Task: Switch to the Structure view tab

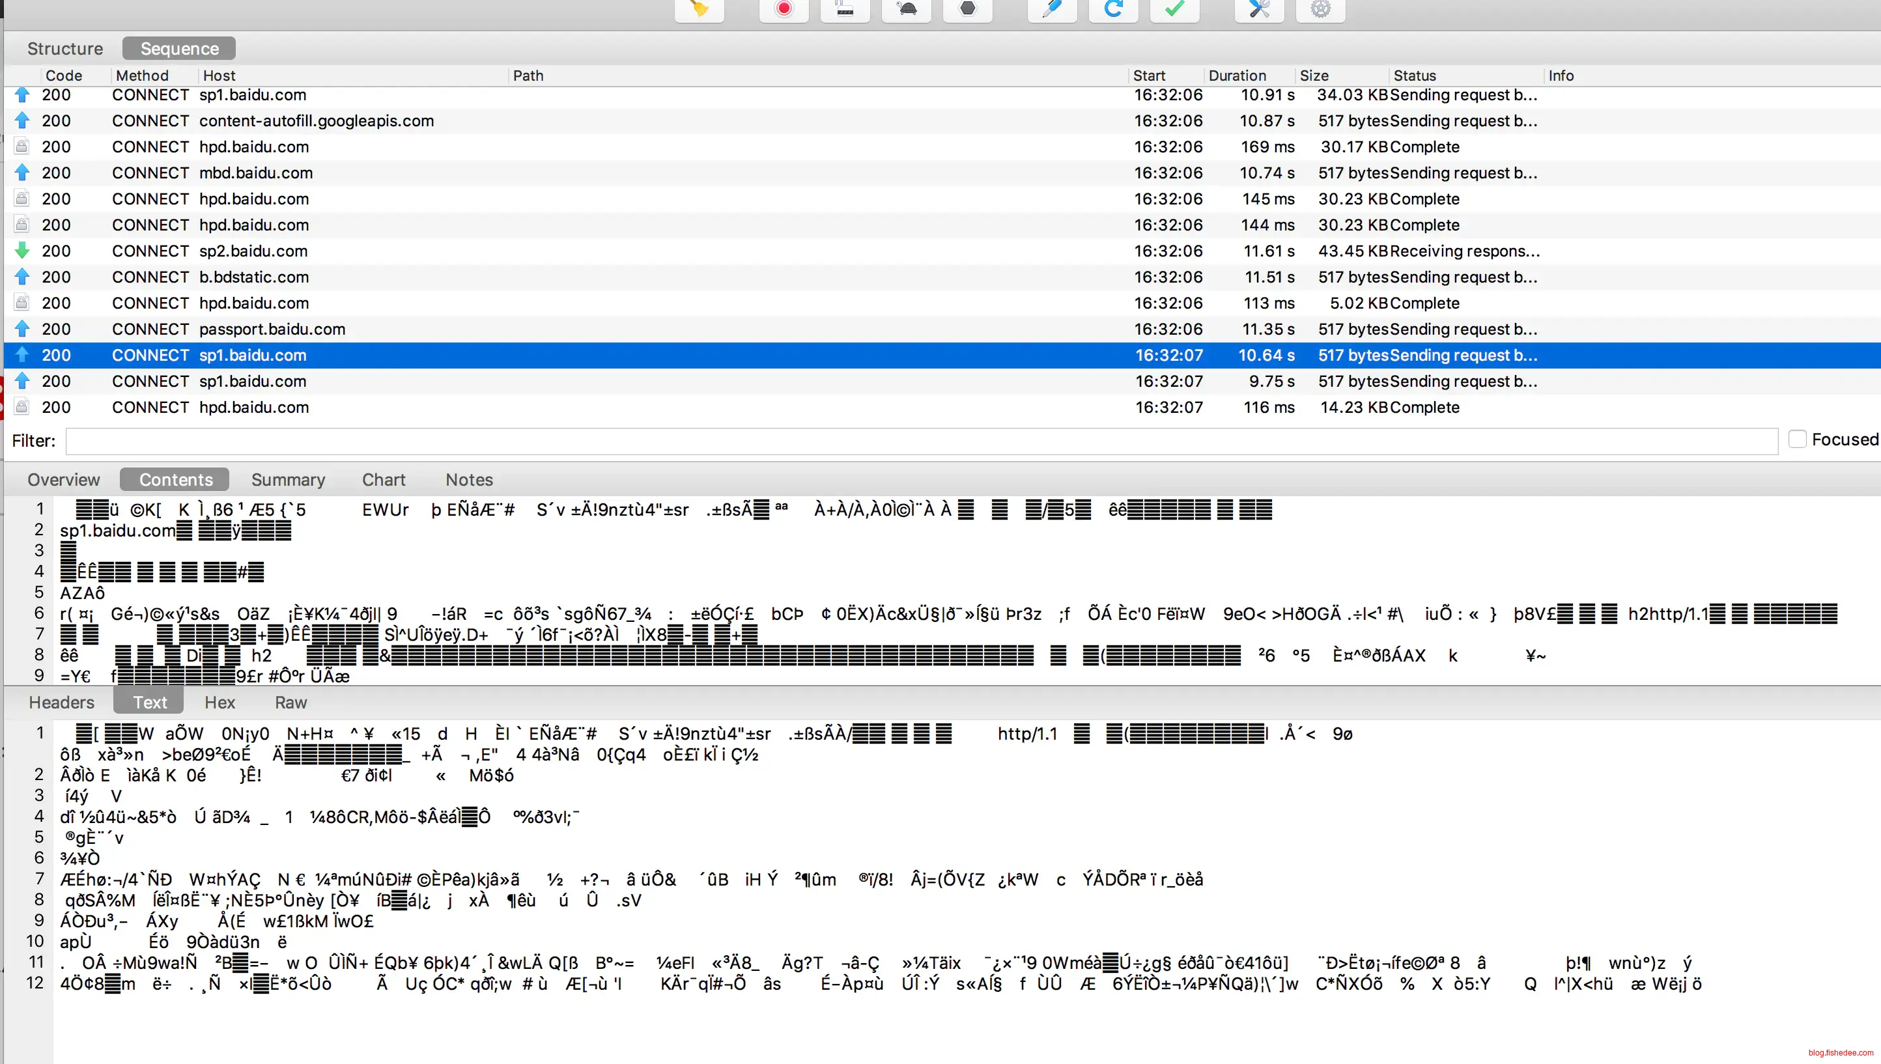Action: (x=65, y=48)
